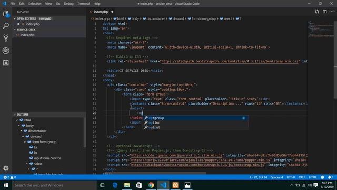This screenshot has height=190, width=337.
Task: Open the Debug view in activity bar
Action: [6, 51]
